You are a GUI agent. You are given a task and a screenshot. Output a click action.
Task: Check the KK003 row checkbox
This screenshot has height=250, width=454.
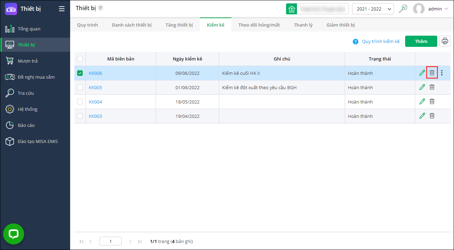pyautogui.click(x=80, y=116)
